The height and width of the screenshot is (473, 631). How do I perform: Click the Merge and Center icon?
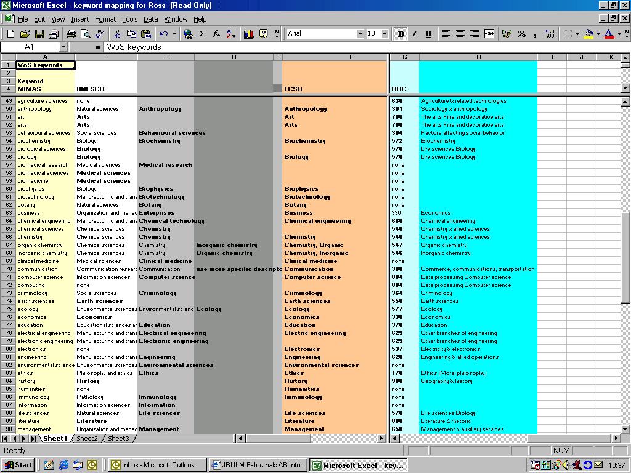click(489, 34)
